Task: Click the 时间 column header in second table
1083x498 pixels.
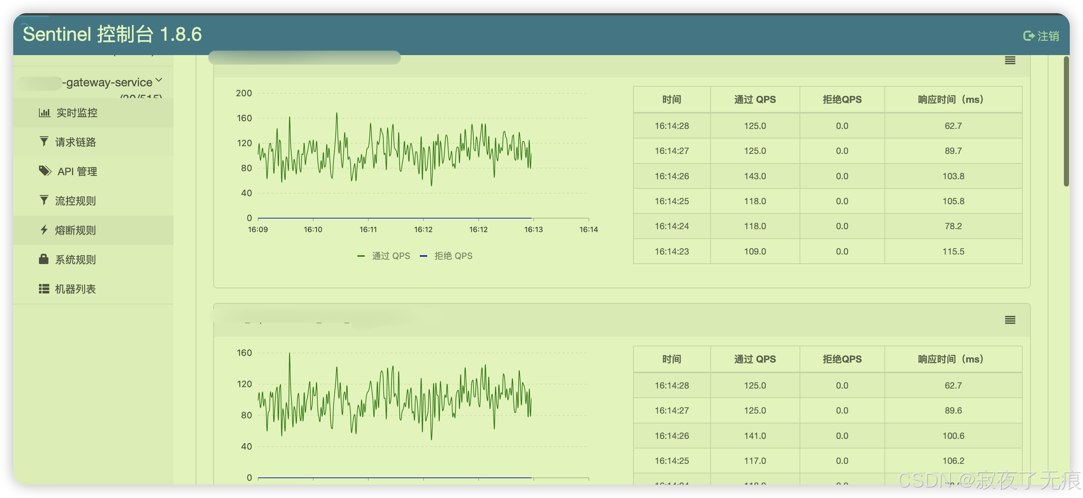Action: tap(671, 359)
